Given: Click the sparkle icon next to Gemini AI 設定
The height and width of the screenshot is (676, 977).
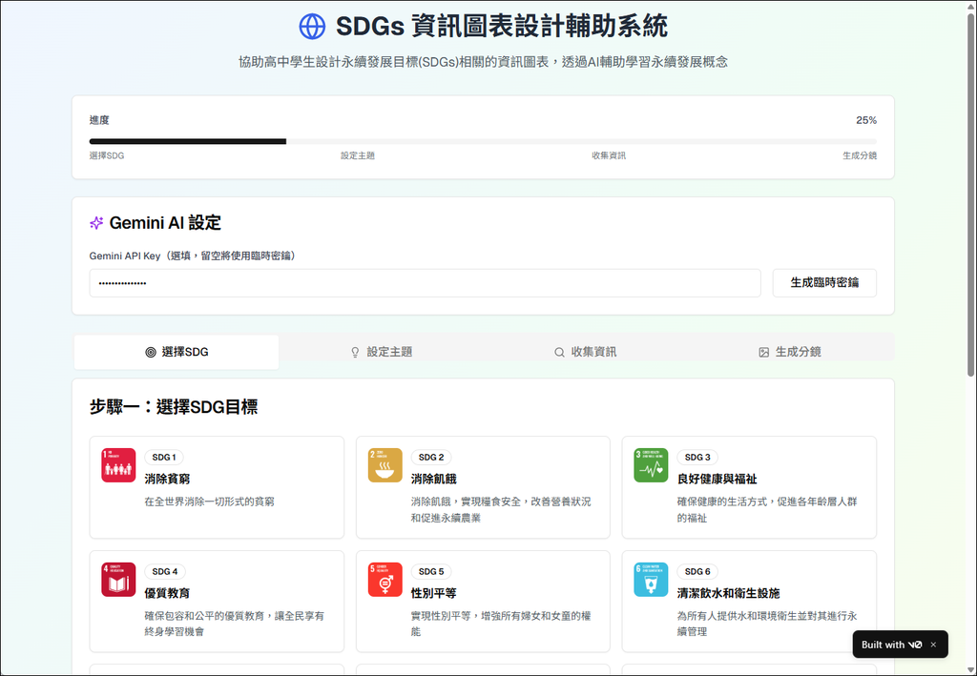Looking at the screenshot, I should click(x=96, y=223).
